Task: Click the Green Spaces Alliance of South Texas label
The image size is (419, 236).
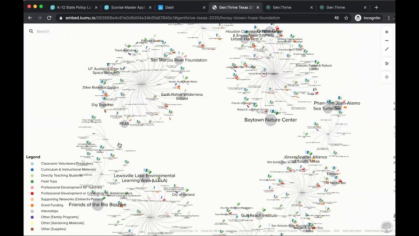Action: click(306, 159)
